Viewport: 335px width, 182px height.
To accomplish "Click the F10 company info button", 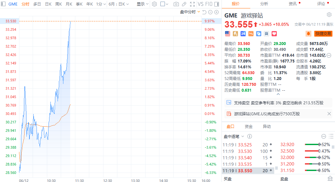I will (209, 4).
